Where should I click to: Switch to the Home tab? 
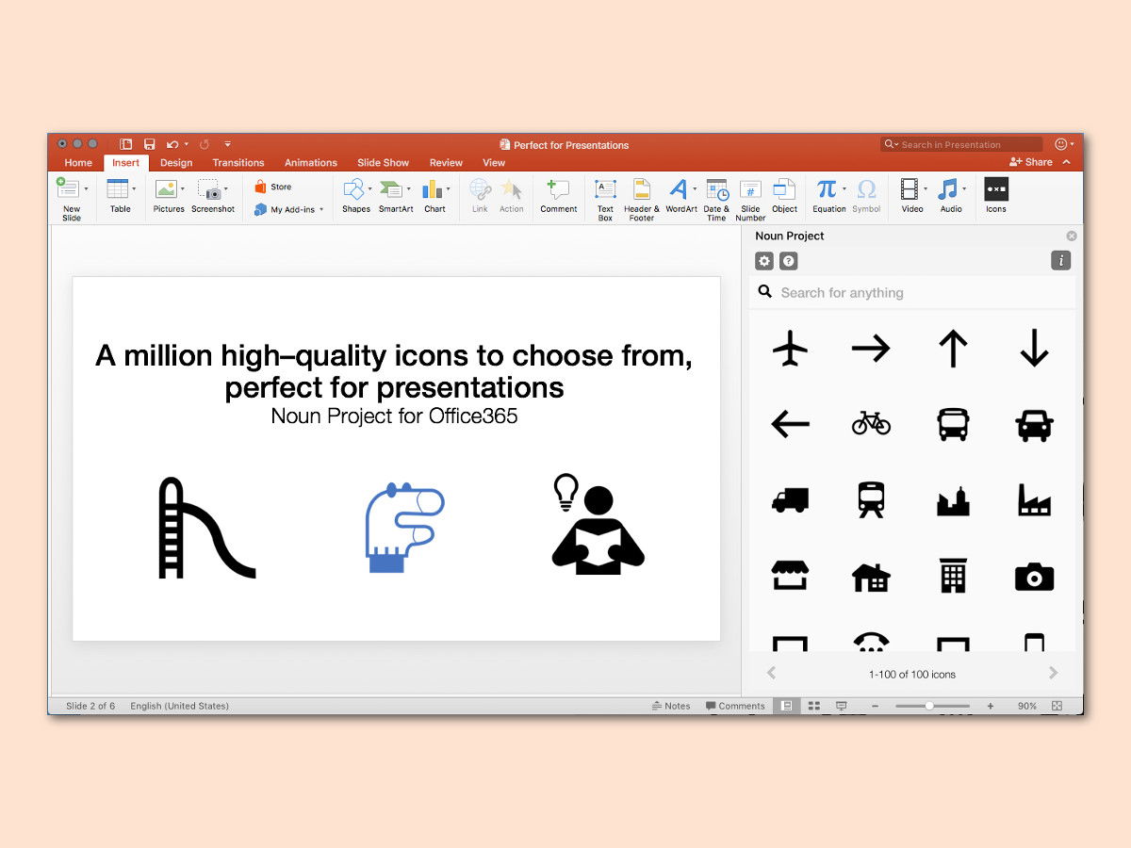[78, 163]
